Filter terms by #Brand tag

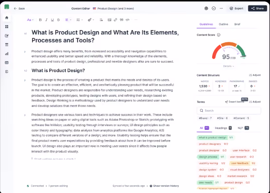click(x=205, y=118)
